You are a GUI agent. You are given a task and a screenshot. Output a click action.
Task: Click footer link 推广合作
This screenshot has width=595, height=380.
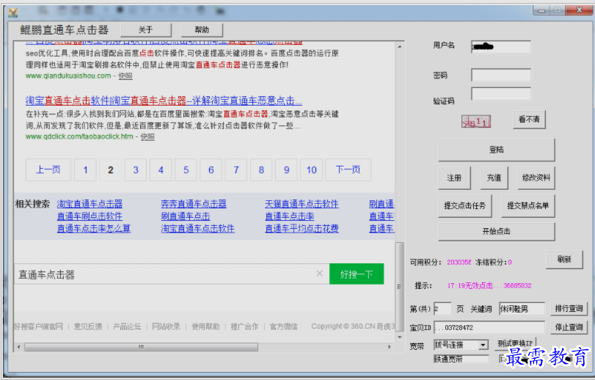coord(245,326)
